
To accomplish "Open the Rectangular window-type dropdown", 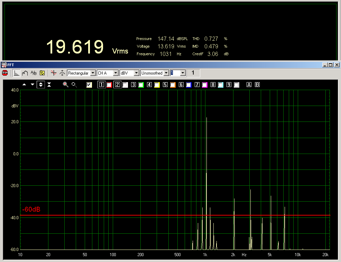I will click(x=81, y=73).
